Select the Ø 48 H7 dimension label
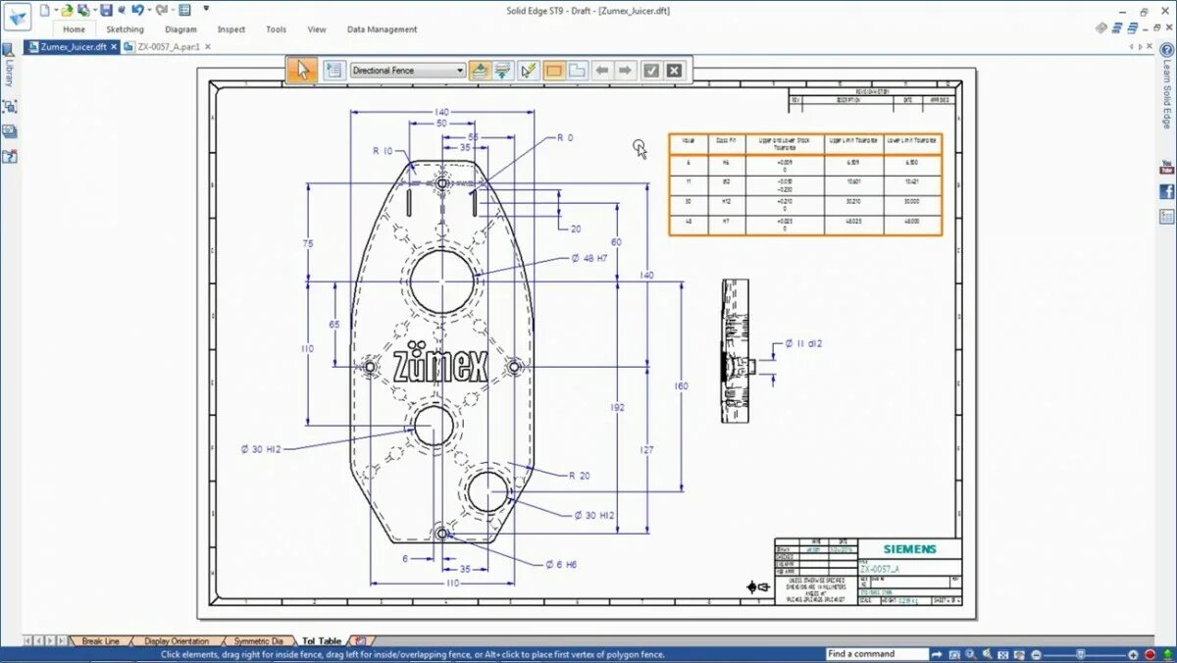The image size is (1177, 663). point(589,258)
